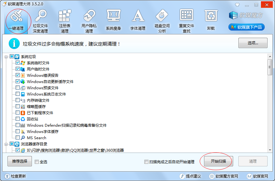
Task: Click the MS Search magnifier icon
Action: [23, 138]
